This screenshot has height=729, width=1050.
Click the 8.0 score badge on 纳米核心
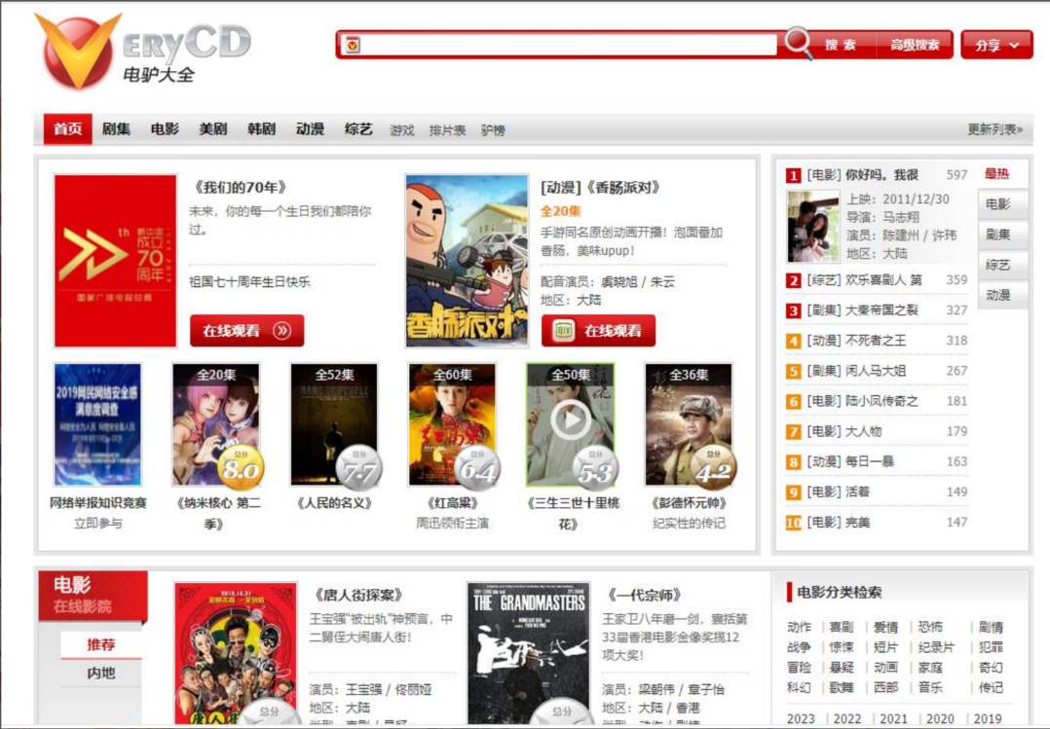pos(241,469)
